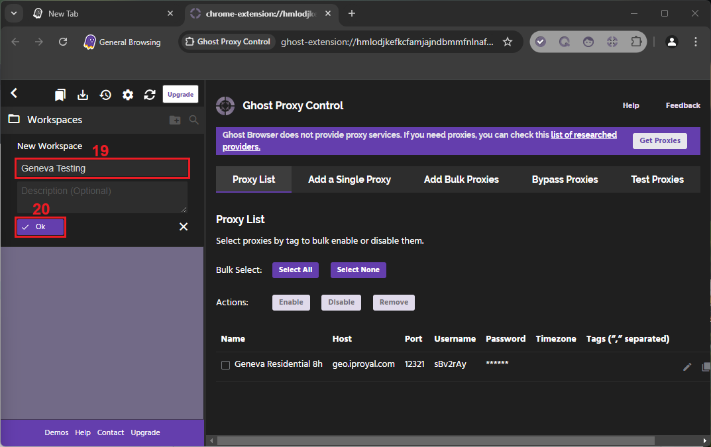
Task: Open the settings gear in sidebar toolbar
Action: (x=128, y=95)
